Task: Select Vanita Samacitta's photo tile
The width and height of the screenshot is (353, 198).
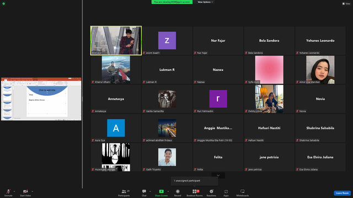Action: 167,99
